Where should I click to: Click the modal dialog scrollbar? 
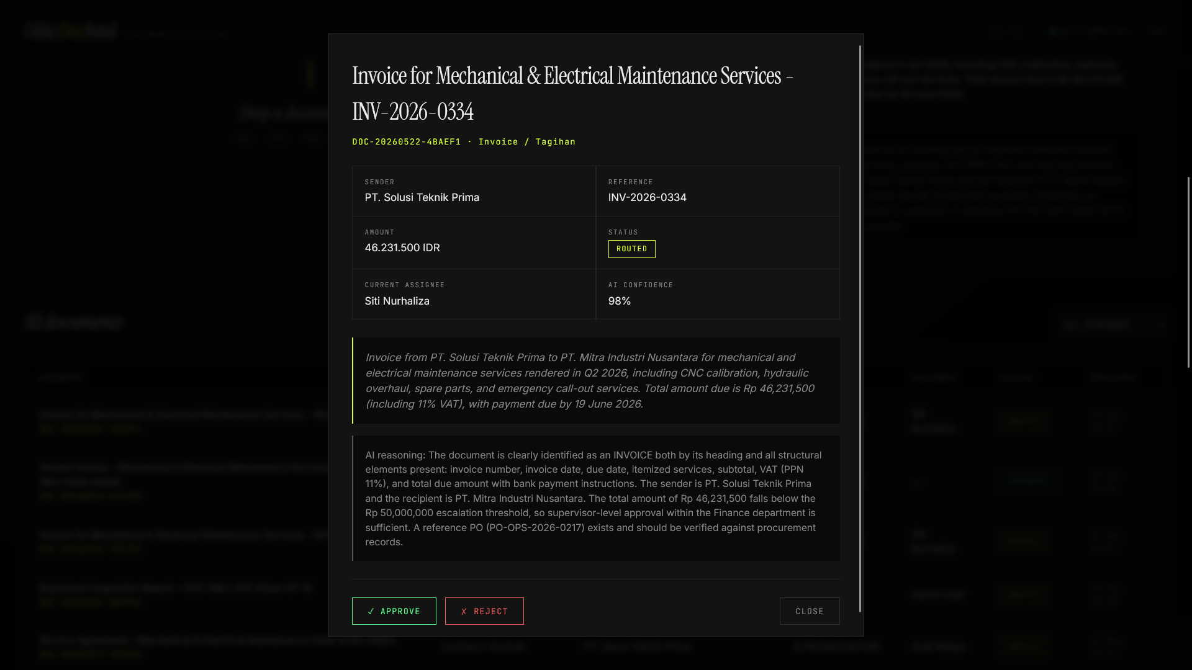coord(860,329)
